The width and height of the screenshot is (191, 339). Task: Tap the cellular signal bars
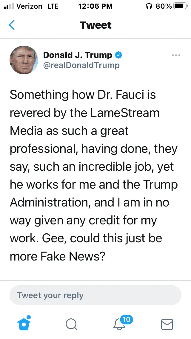9,7
